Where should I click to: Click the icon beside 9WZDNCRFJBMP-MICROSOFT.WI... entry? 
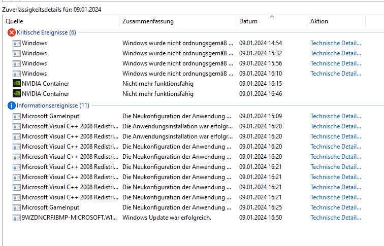tap(17, 218)
